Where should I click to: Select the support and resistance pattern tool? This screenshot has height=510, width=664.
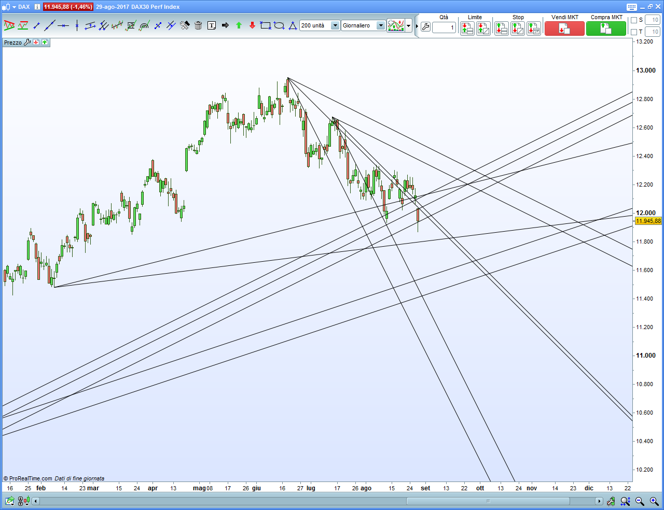pos(23,25)
